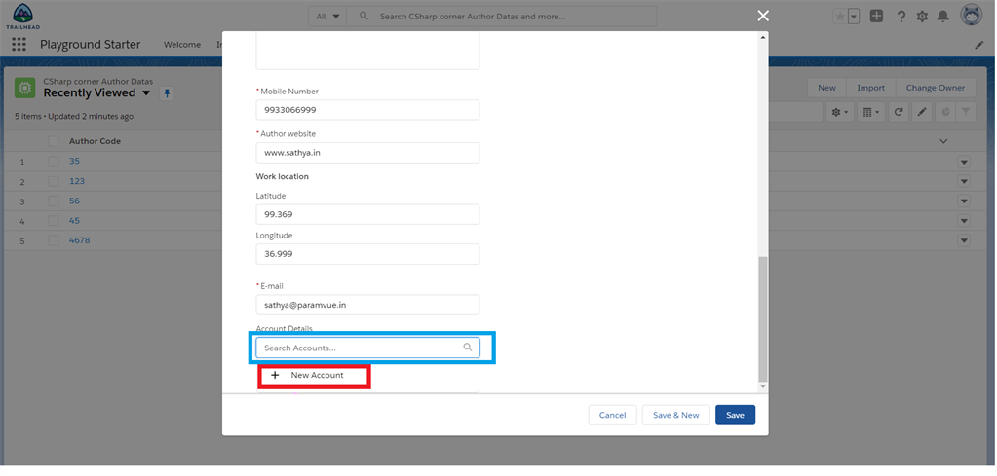Focus the Longitude field
The image size is (997, 476).
[x=367, y=254]
